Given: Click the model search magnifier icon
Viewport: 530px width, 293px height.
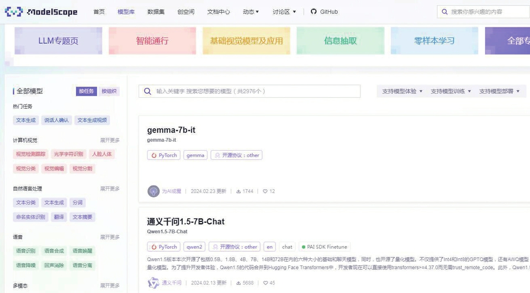Looking at the screenshot, I should pos(147,91).
